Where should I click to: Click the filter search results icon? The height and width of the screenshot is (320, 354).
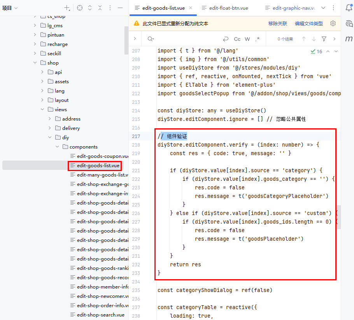[x=324, y=39]
